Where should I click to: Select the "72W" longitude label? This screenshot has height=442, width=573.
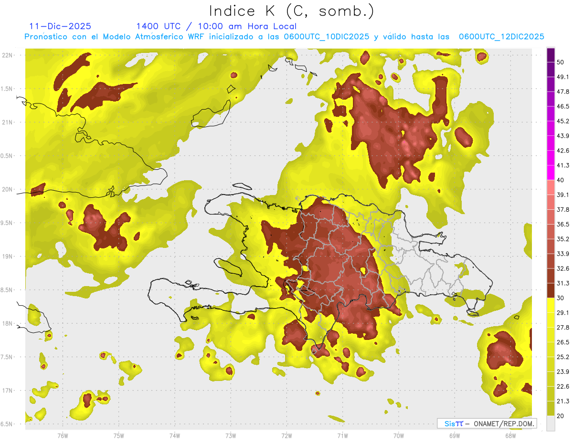coord(286,436)
